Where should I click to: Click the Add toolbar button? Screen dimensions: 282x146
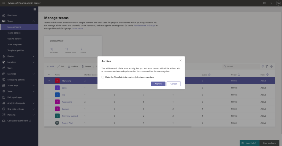click(x=50, y=67)
